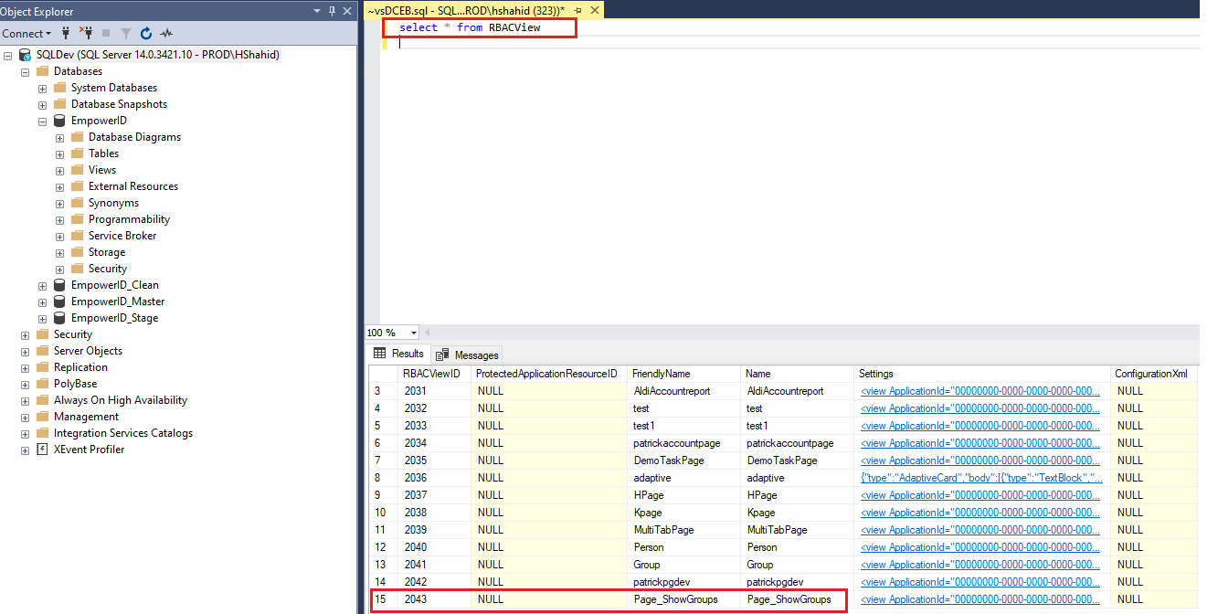Select the SQLDev server icon
This screenshot has height=614, width=1218.
click(25, 55)
